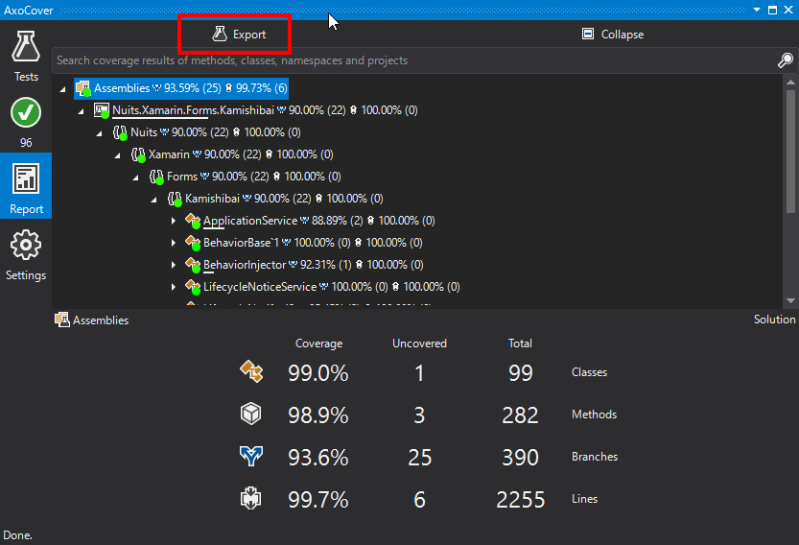Screen dimensions: 799x545
Task: Click the Xamarin namespace braces icon
Action: [x=138, y=154]
